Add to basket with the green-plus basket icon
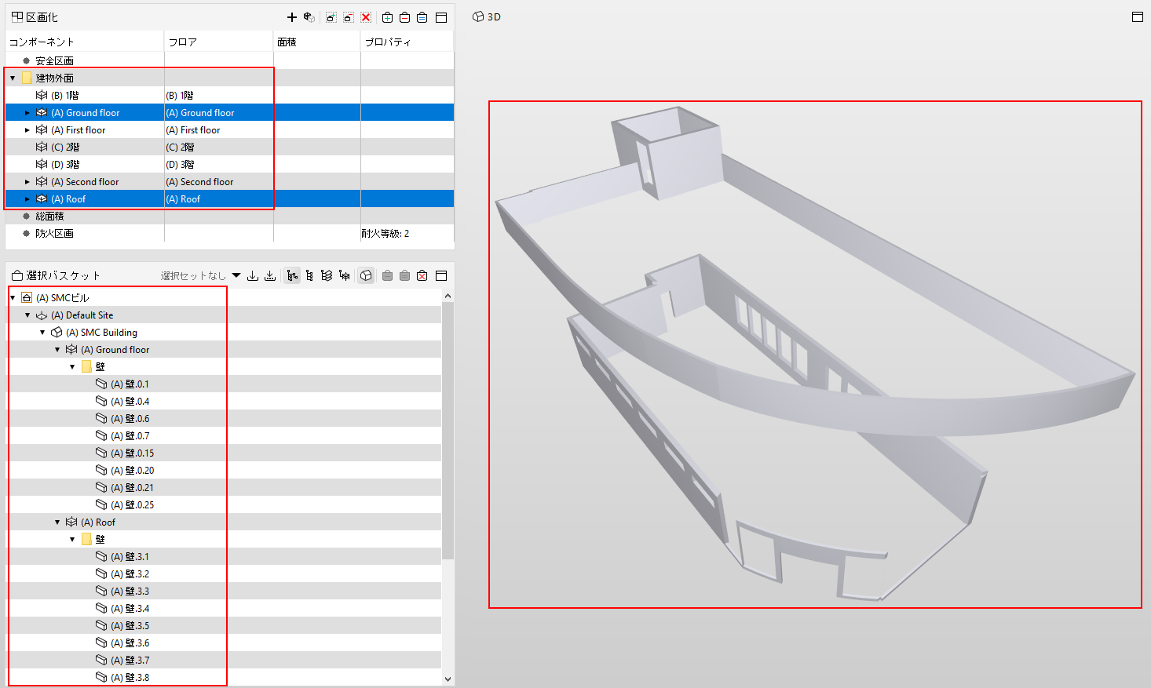 click(388, 17)
